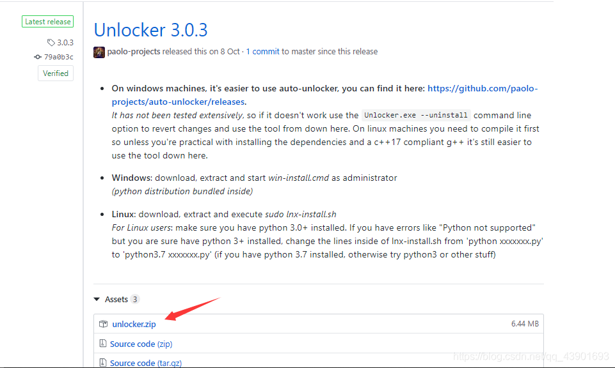Open the paolo-projects user profile
This screenshot has width=615, height=368.
[133, 52]
